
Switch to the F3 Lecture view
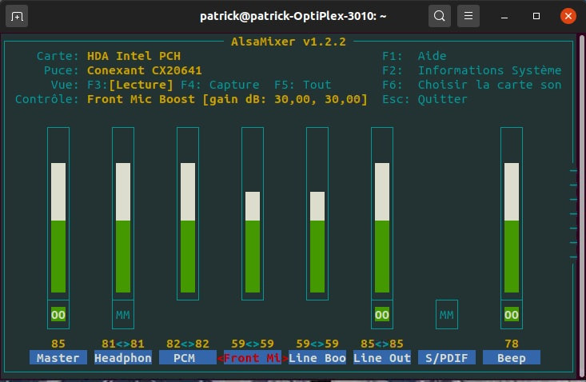pyautogui.click(x=130, y=85)
